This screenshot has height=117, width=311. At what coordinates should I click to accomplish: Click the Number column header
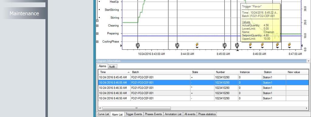pos(226,72)
